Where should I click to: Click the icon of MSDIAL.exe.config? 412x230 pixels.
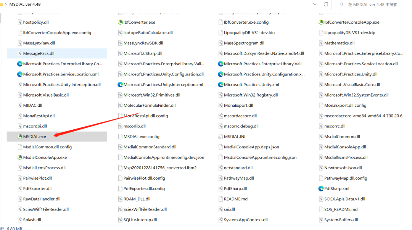pos(120,137)
